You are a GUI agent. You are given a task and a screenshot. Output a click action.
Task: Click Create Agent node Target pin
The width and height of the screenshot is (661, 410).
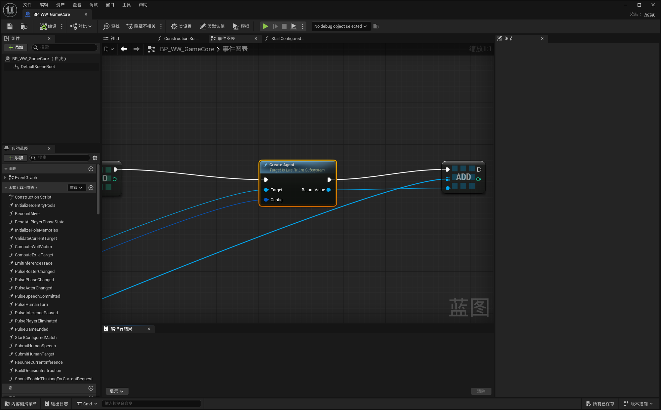266,190
